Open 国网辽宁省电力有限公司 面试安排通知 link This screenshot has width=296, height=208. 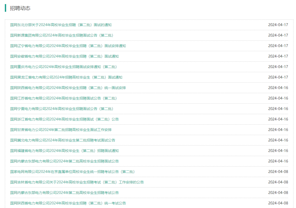(68, 46)
